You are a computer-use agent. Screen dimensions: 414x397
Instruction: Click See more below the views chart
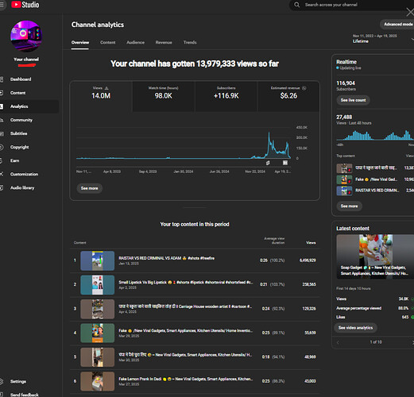90,188
